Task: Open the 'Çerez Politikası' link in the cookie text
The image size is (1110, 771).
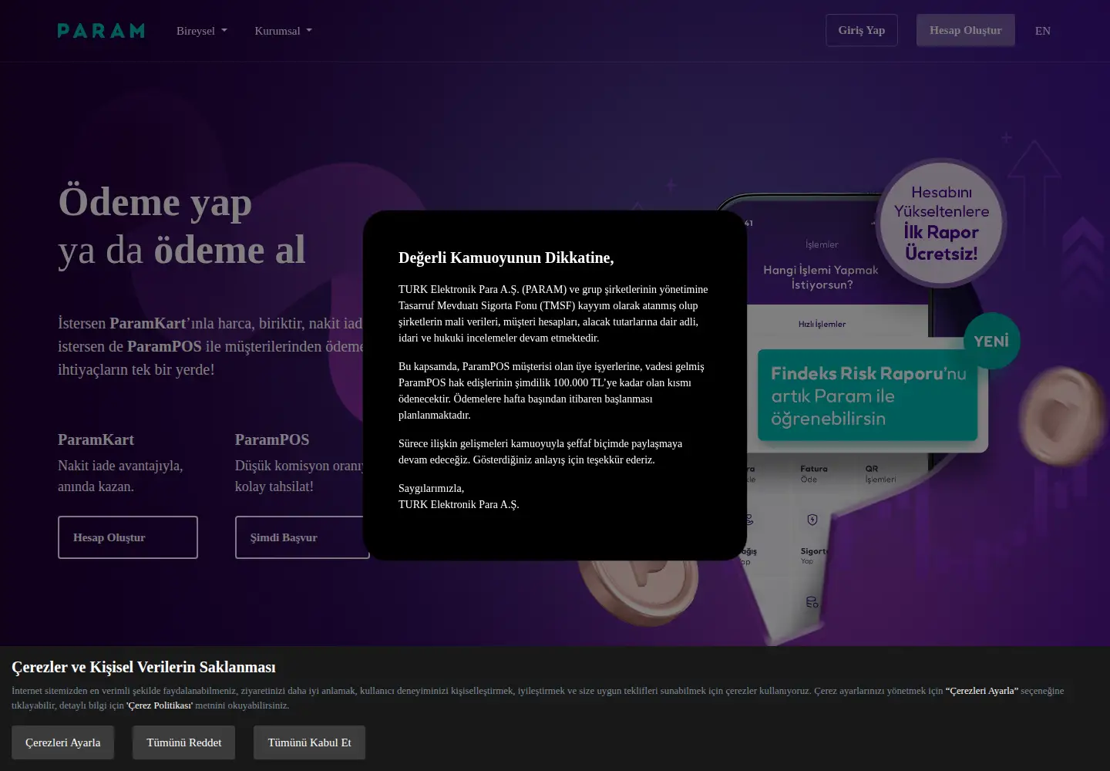Action: (x=160, y=705)
